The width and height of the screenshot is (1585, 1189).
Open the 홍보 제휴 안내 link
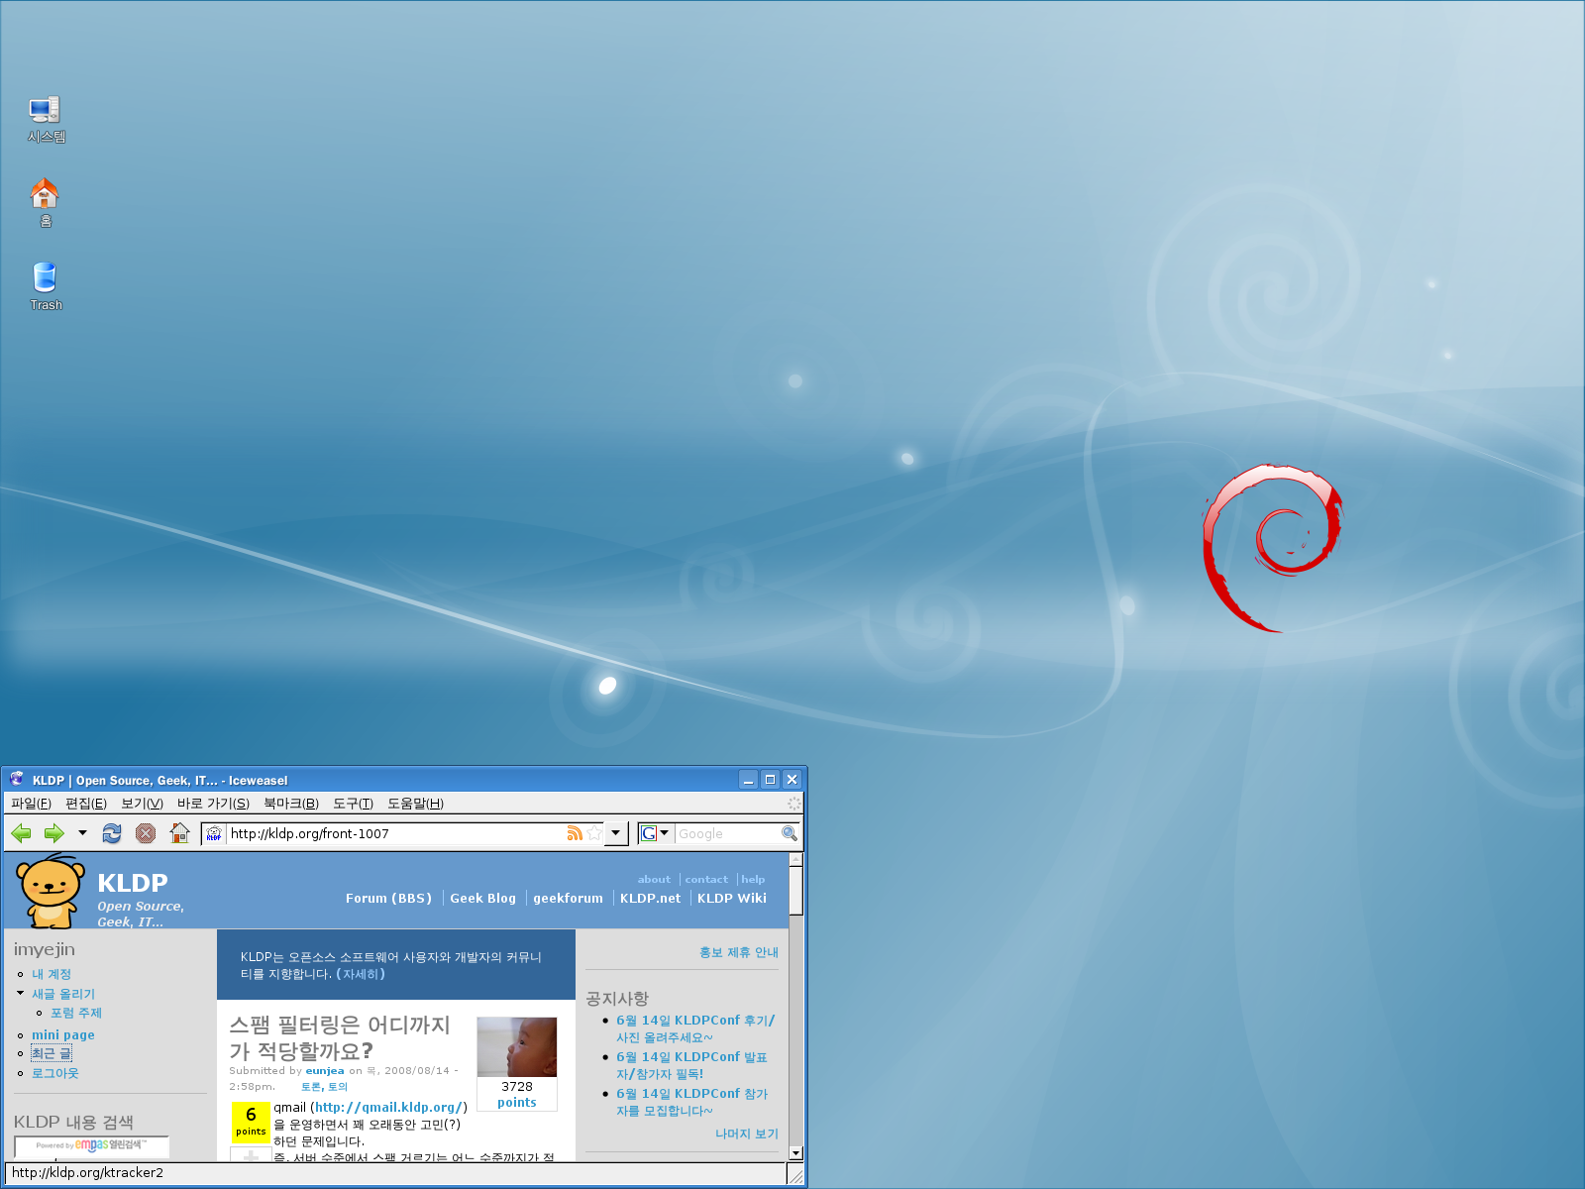739,952
